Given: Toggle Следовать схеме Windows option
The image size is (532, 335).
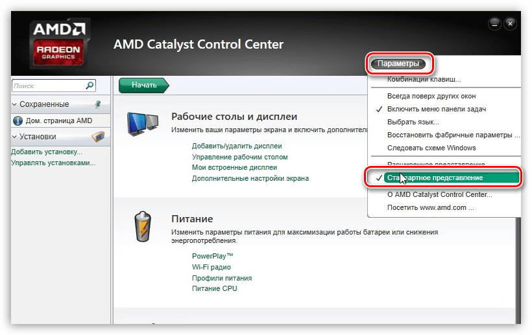Looking at the screenshot, I should pos(431,148).
